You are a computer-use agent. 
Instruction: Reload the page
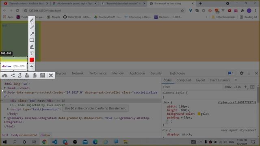pyautogui.click(x=17, y=11)
